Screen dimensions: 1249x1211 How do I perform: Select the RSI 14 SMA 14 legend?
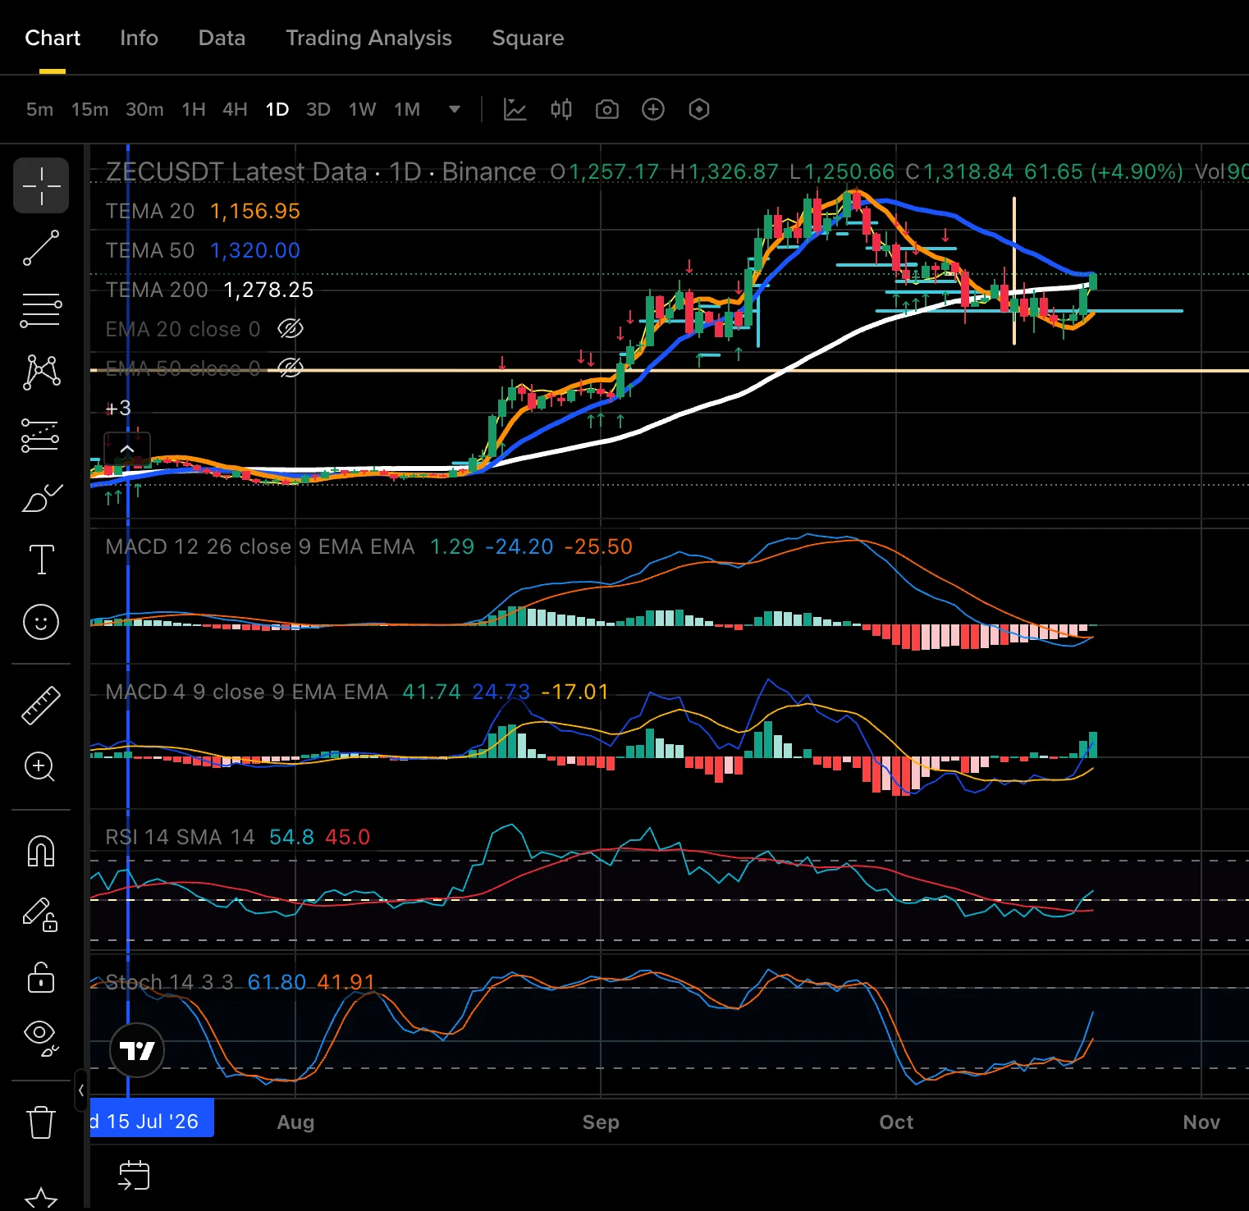[x=180, y=837]
